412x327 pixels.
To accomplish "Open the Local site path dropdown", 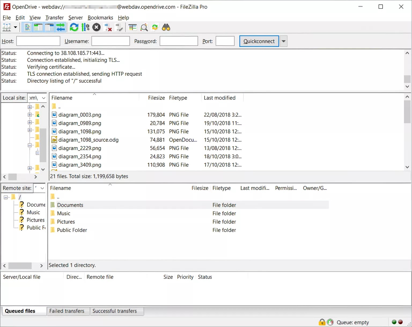I will click(43, 98).
